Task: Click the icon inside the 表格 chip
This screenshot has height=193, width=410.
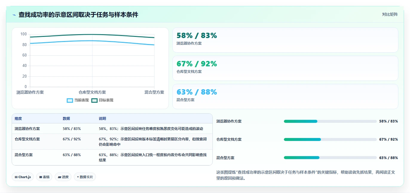Action: coord(41,177)
